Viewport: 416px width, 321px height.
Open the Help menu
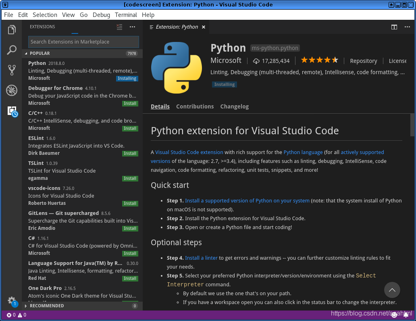click(x=148, y=15)
